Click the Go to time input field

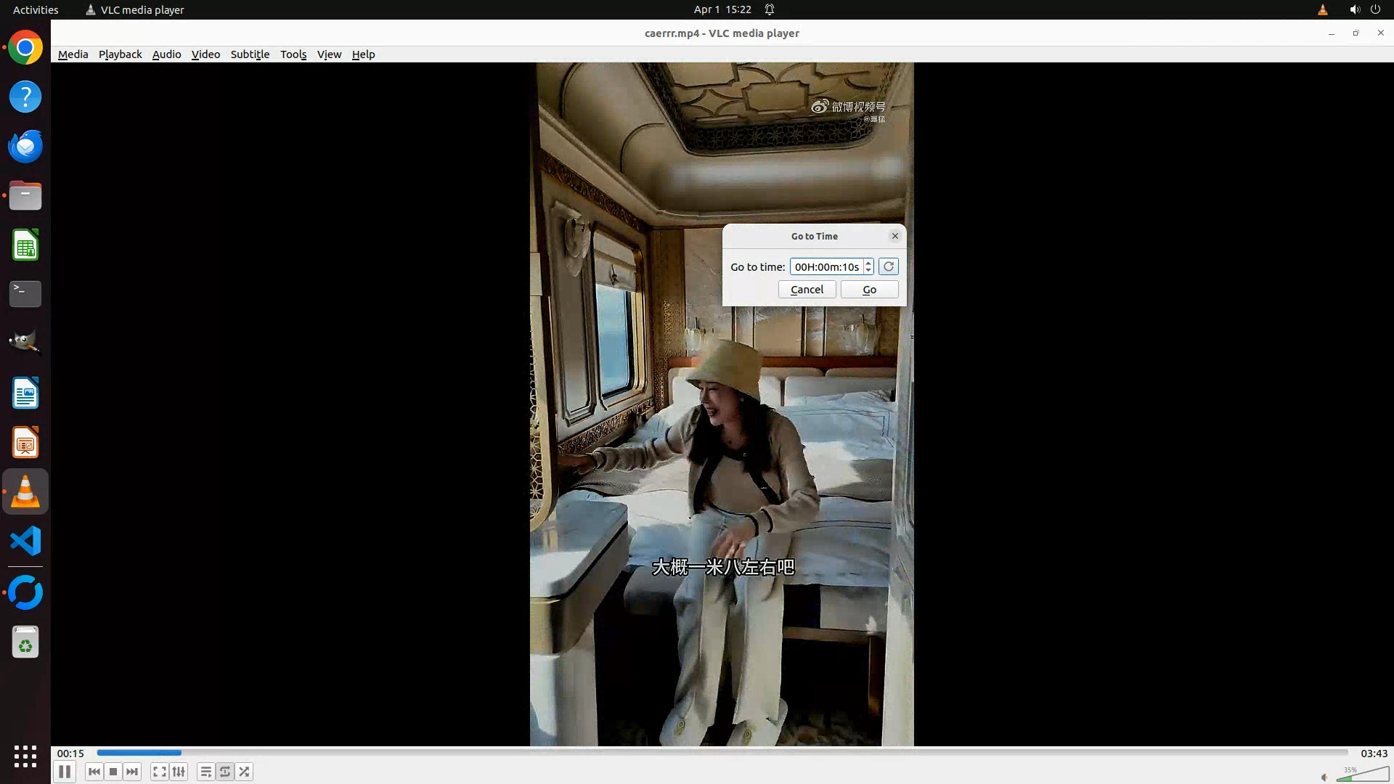(826, 267)
